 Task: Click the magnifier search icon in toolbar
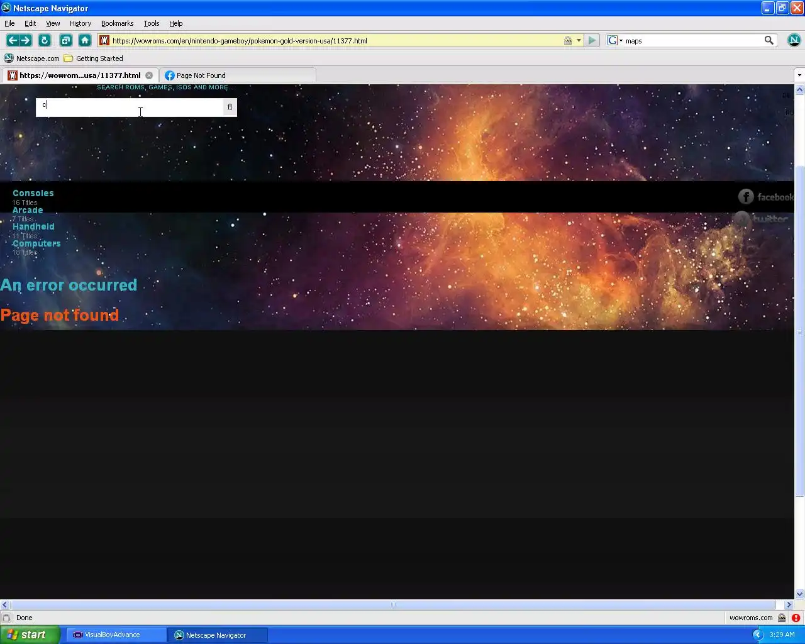coord(769,40)
